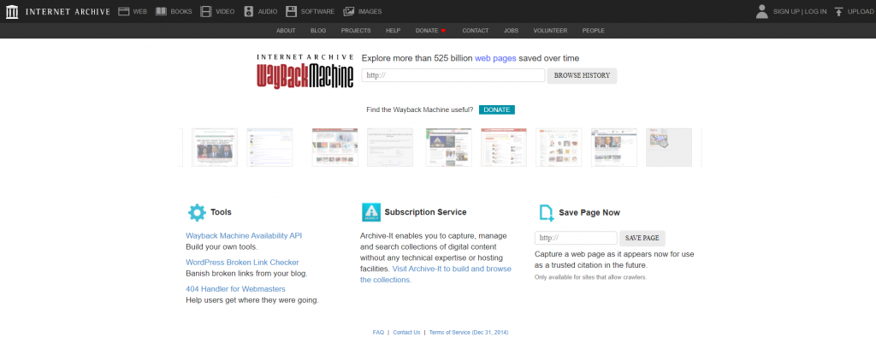Open the Terms of Service footer link
The height and width of the screenshot is (349, 876).
[x=469, y=332]
